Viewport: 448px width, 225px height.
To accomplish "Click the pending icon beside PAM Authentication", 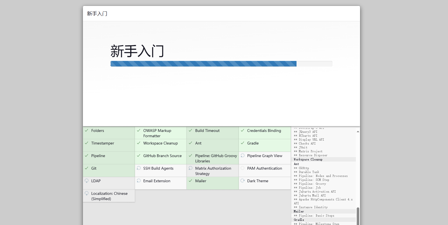I will [242, 168].
